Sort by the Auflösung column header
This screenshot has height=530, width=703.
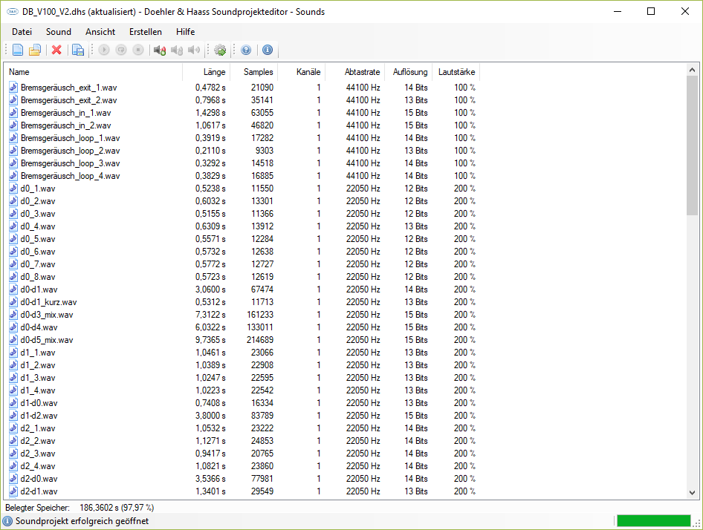pyautogui.click(x=409, y=72)
